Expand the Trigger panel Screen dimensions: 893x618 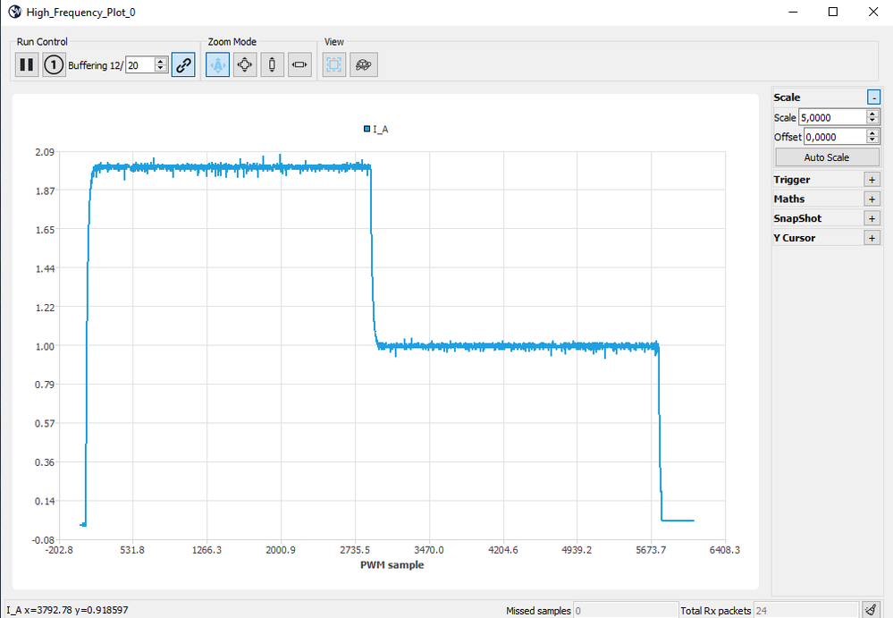(x=872, y=180)
